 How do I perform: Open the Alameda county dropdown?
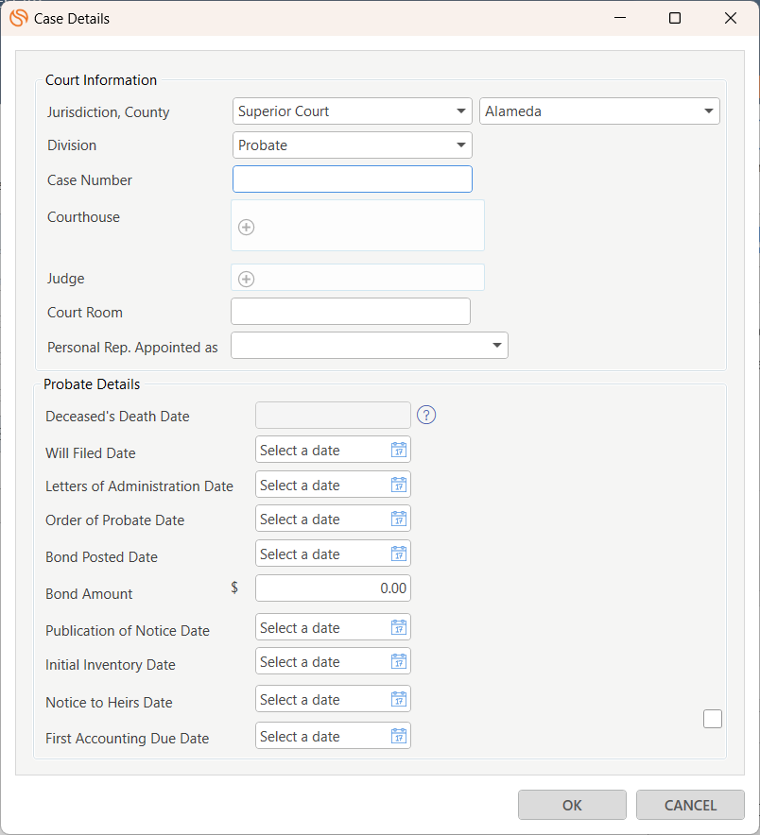click(599, 111)
